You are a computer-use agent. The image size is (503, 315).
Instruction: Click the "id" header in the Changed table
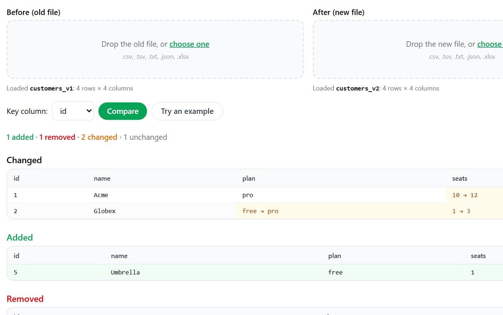pos(16,178)
